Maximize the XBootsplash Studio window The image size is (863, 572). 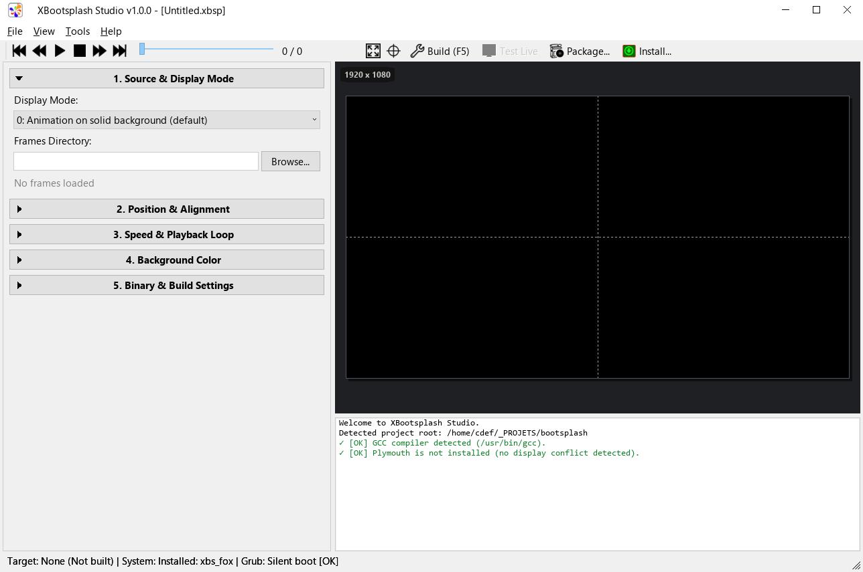(816, 10)
